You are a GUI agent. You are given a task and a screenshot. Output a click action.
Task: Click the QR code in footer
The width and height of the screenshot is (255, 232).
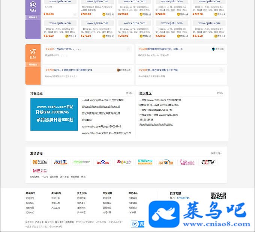coord(218,196)
